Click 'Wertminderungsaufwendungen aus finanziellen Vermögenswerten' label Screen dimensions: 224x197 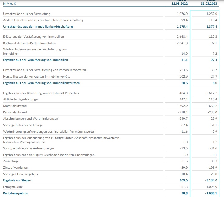pos(49,132)
